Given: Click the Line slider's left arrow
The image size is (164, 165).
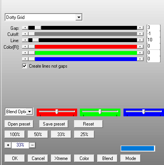Looking at the screenshot, I should point(25,40).
